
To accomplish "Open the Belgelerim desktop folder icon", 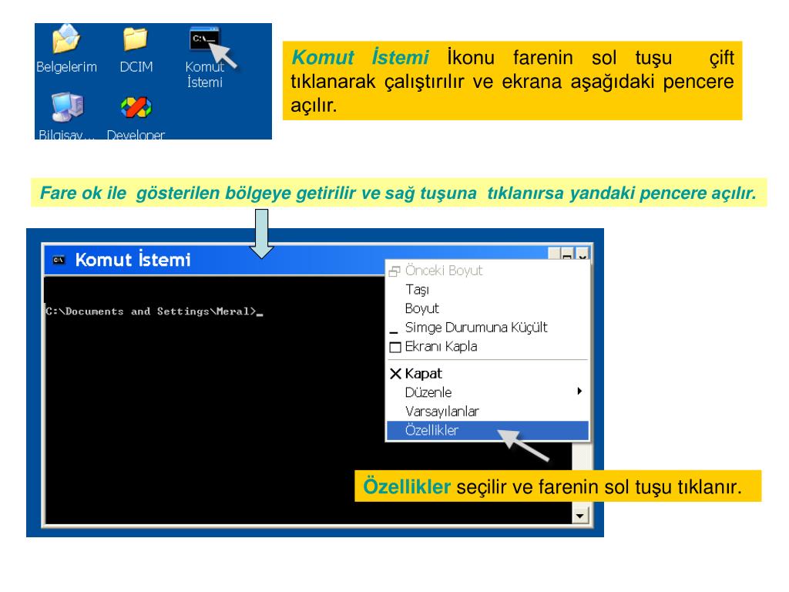I will [66, 39].
